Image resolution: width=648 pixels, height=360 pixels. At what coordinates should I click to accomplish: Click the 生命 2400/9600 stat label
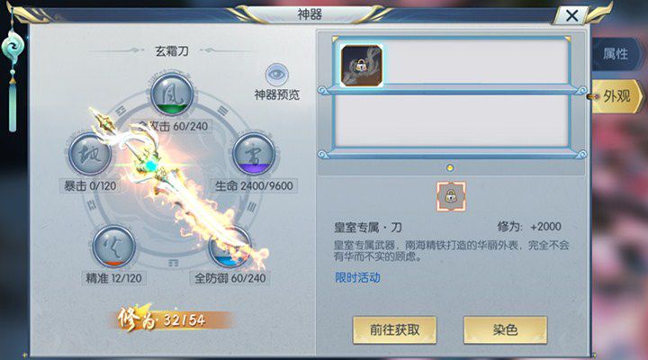click(254, 186)
